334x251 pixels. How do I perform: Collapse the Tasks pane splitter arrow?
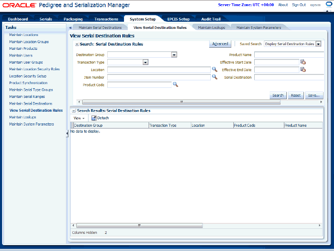click(x=67, y=133)
